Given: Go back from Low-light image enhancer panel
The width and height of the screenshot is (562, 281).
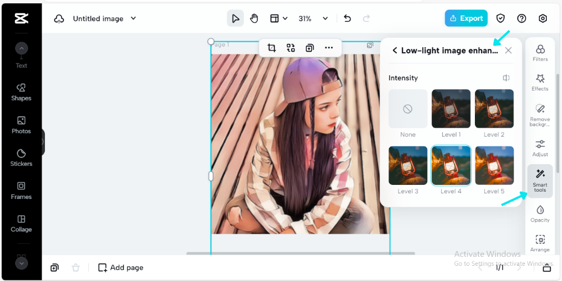Looking at the screenshot, I should [x=395, y=51].
